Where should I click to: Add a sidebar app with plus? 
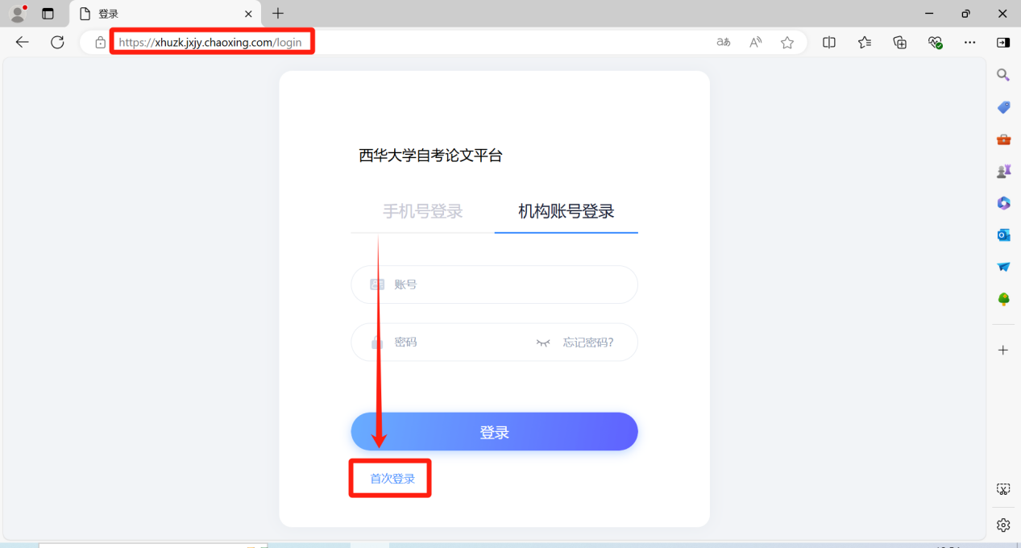coord(1003,350)
